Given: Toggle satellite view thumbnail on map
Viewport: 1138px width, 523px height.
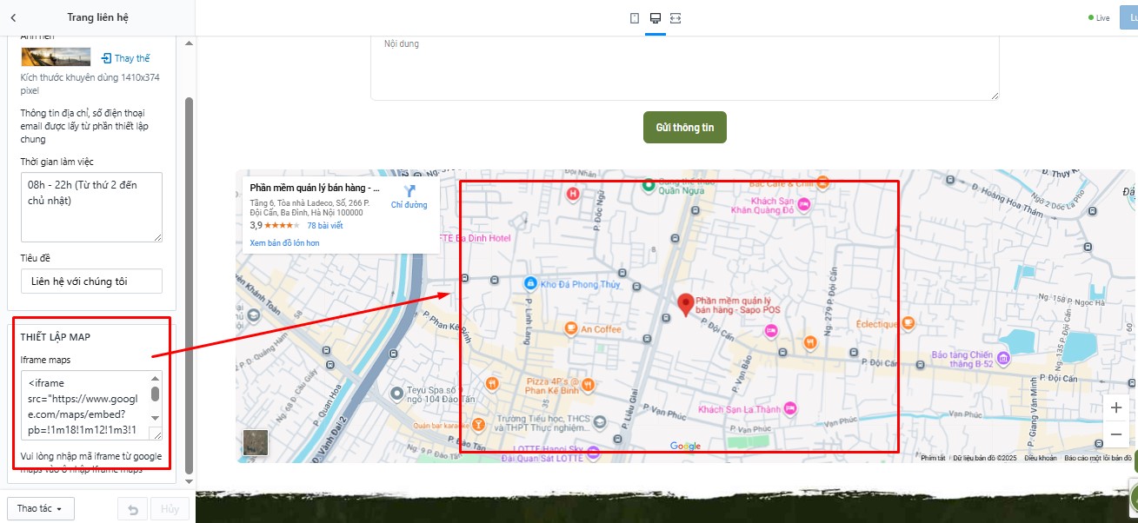Looking at the screenshot, I should click(x=256, y=442).
